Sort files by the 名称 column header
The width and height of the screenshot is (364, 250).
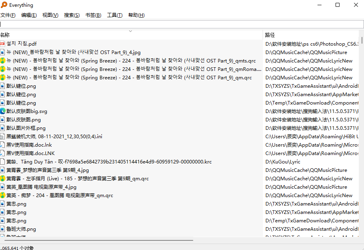6,35
